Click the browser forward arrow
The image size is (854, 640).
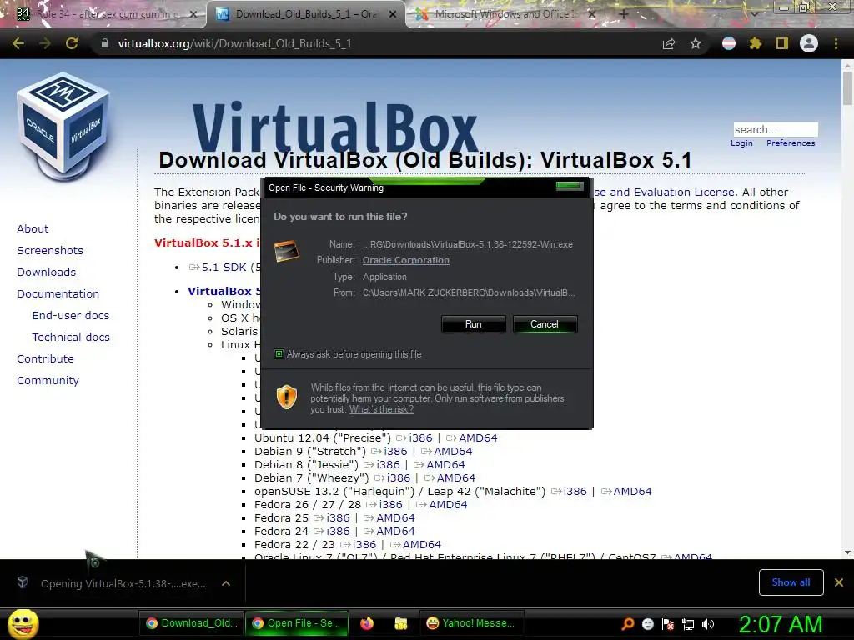[x=45, y=43]
